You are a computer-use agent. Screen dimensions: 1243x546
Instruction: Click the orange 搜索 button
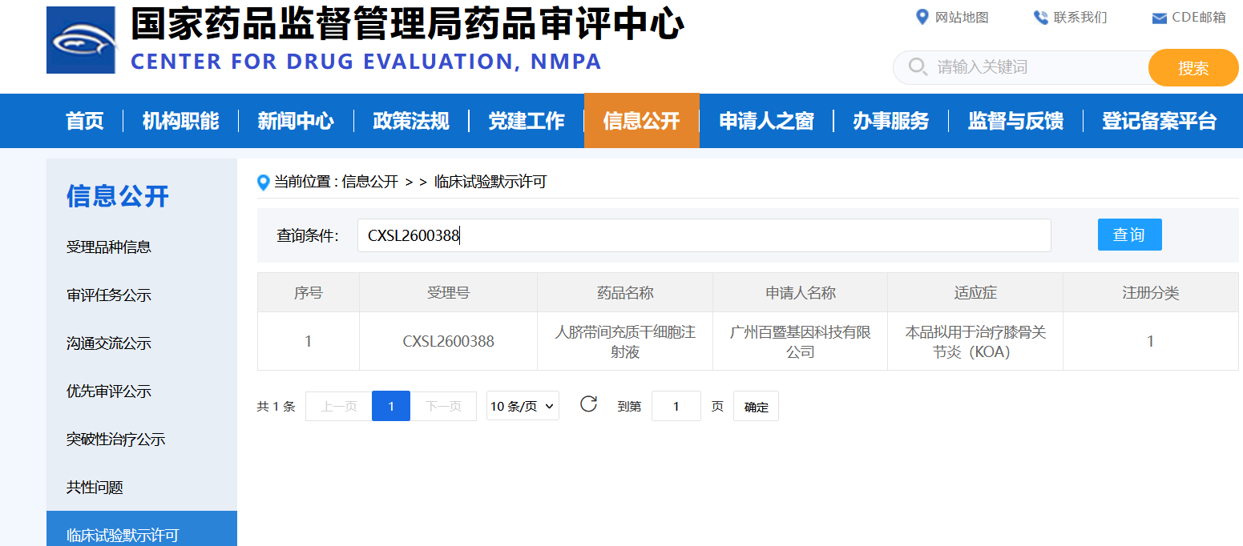click(x=1193, y=68)
